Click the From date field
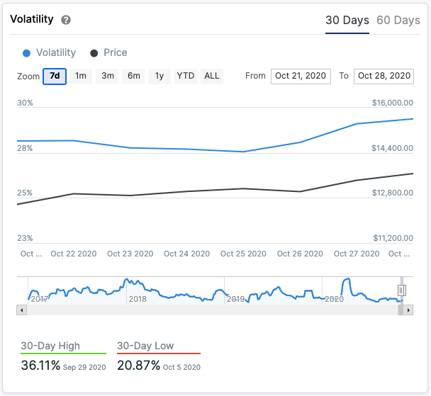This screenshot has height=396, width=431. (301, 76)
